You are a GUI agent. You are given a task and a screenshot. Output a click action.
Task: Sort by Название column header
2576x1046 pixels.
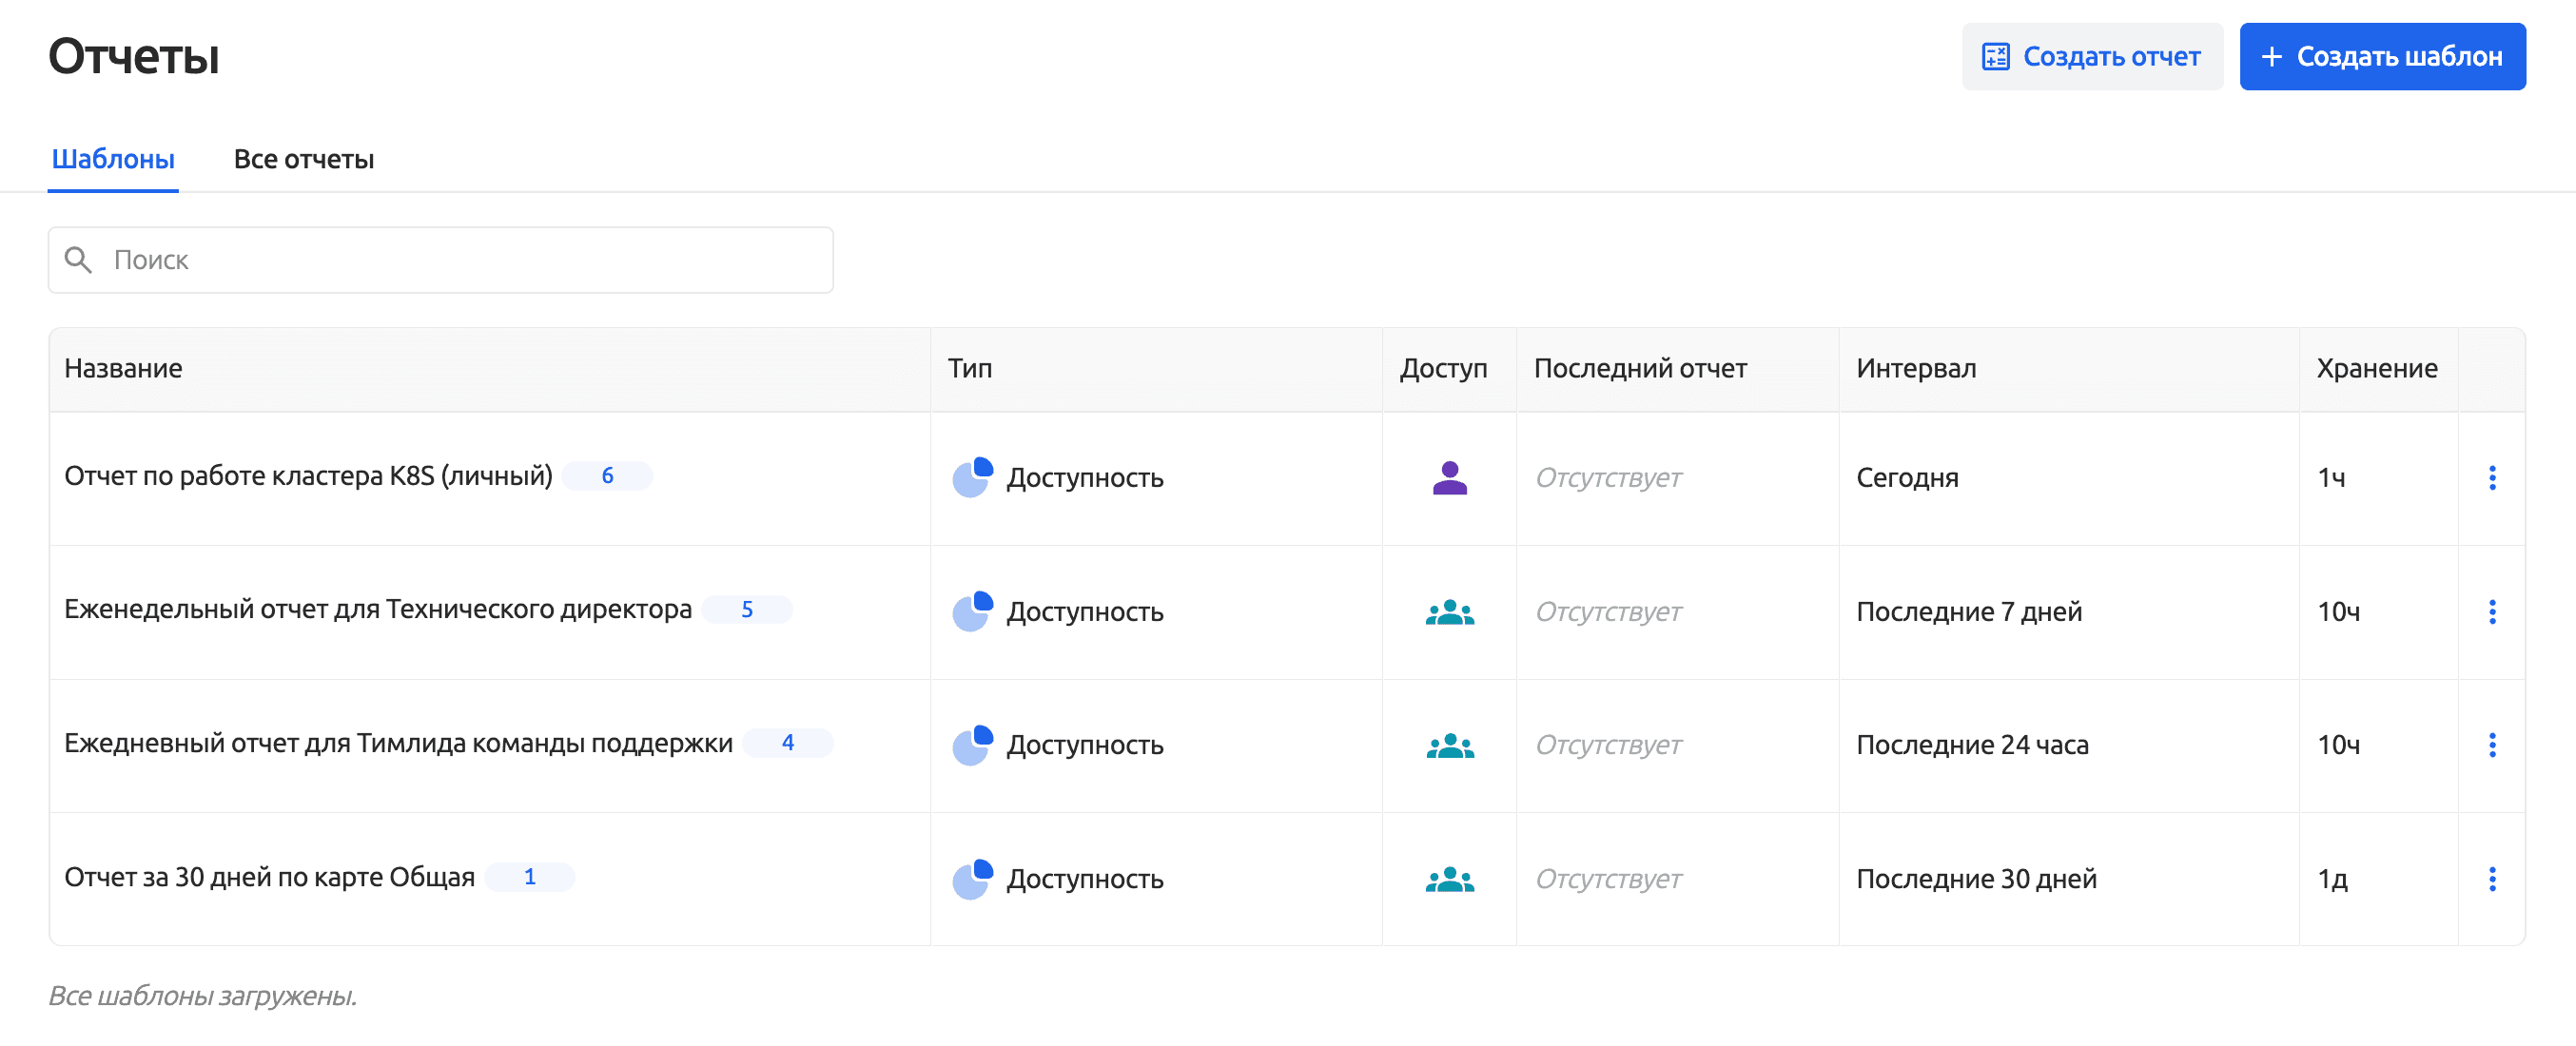click(x=123, y=369)
